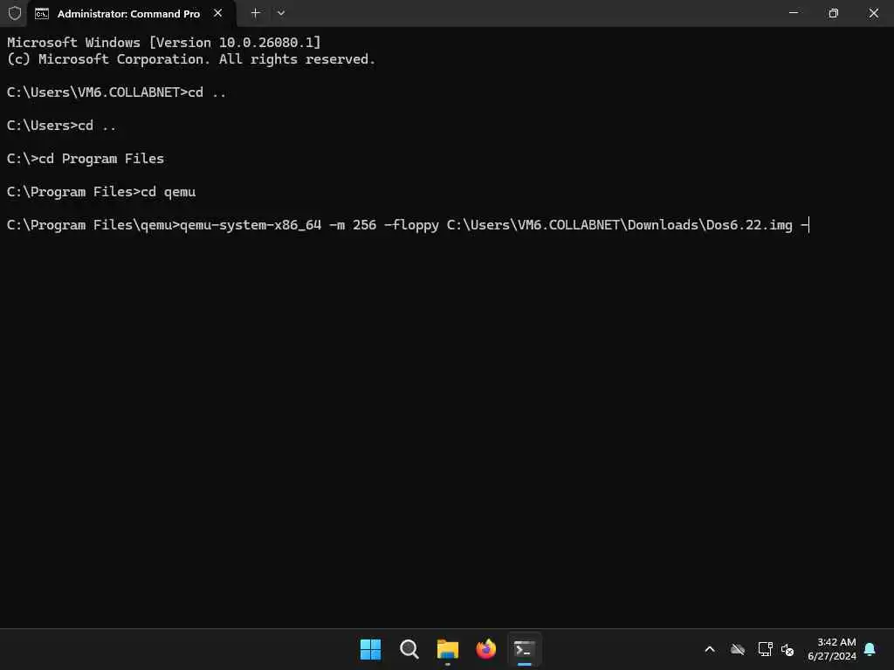Open File Explorer from taskbar
Screen dimensions: 894x670
click(x=448, y=649)
